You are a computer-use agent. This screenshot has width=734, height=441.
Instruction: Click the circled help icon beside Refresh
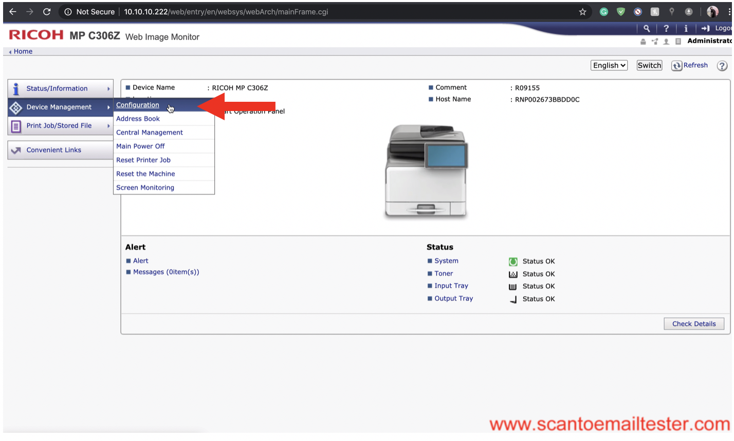tap(722, 66)
